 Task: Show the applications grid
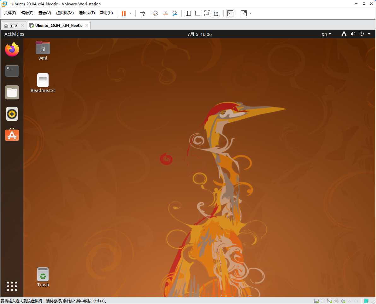click(12, 286)
